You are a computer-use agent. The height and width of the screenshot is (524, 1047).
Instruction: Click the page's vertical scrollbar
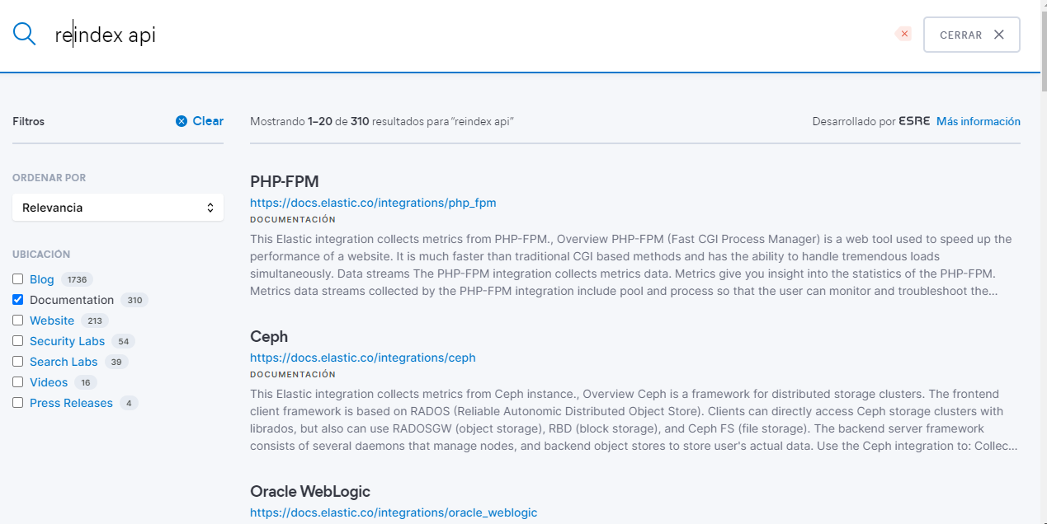(x=1043, y=247)
